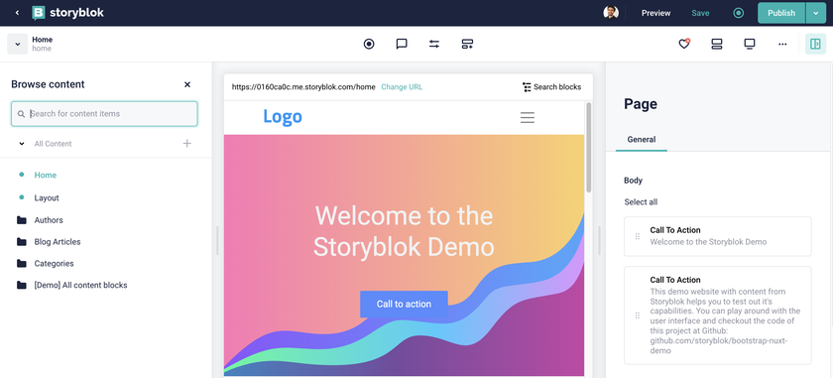Viewport: 833px width, 378px height.
Task: Click the Blog Articles folder icon
Action: pos(21,242)
